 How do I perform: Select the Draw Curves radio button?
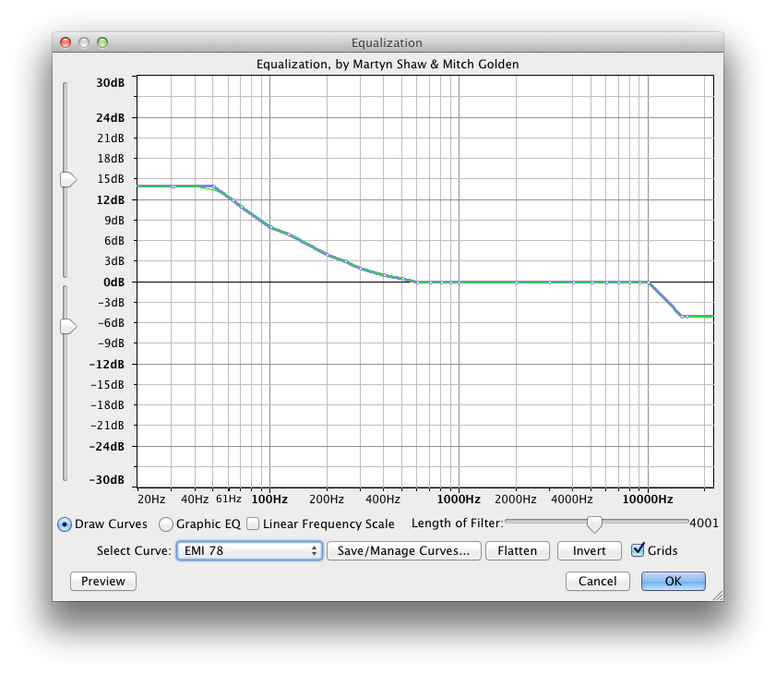tap(65, 524)
